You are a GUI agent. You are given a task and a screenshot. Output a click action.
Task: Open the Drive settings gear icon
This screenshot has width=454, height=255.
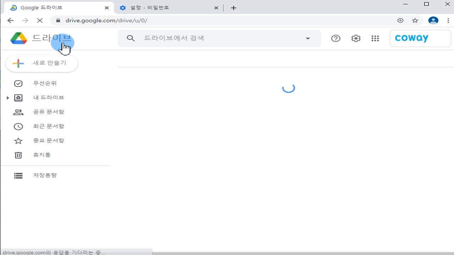356,38
